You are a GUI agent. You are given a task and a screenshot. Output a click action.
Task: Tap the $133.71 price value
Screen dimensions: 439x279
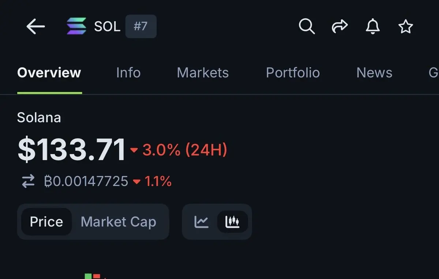[x=71, y=150]
